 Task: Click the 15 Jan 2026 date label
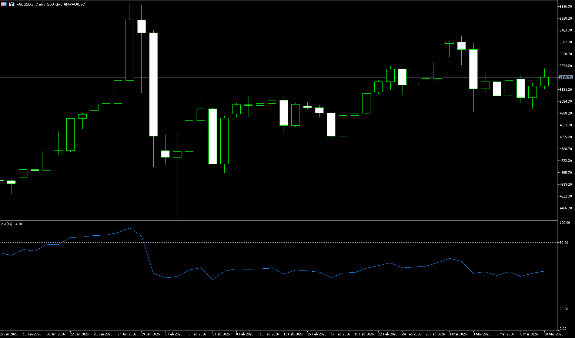(x=9, y=334)
